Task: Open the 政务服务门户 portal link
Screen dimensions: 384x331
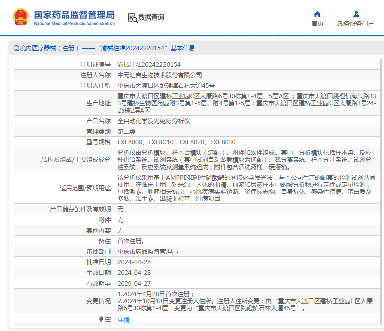Action: pos(356,24)
